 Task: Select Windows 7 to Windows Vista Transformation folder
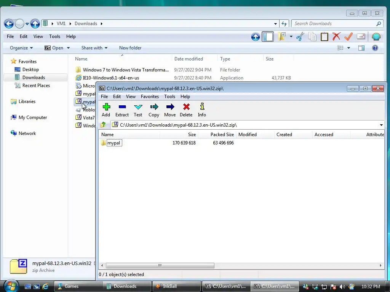pyautogui.click(x=122, y=70)
